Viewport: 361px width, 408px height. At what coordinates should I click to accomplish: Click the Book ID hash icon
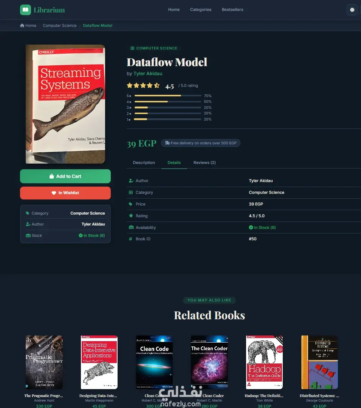(x=130, y=239)
